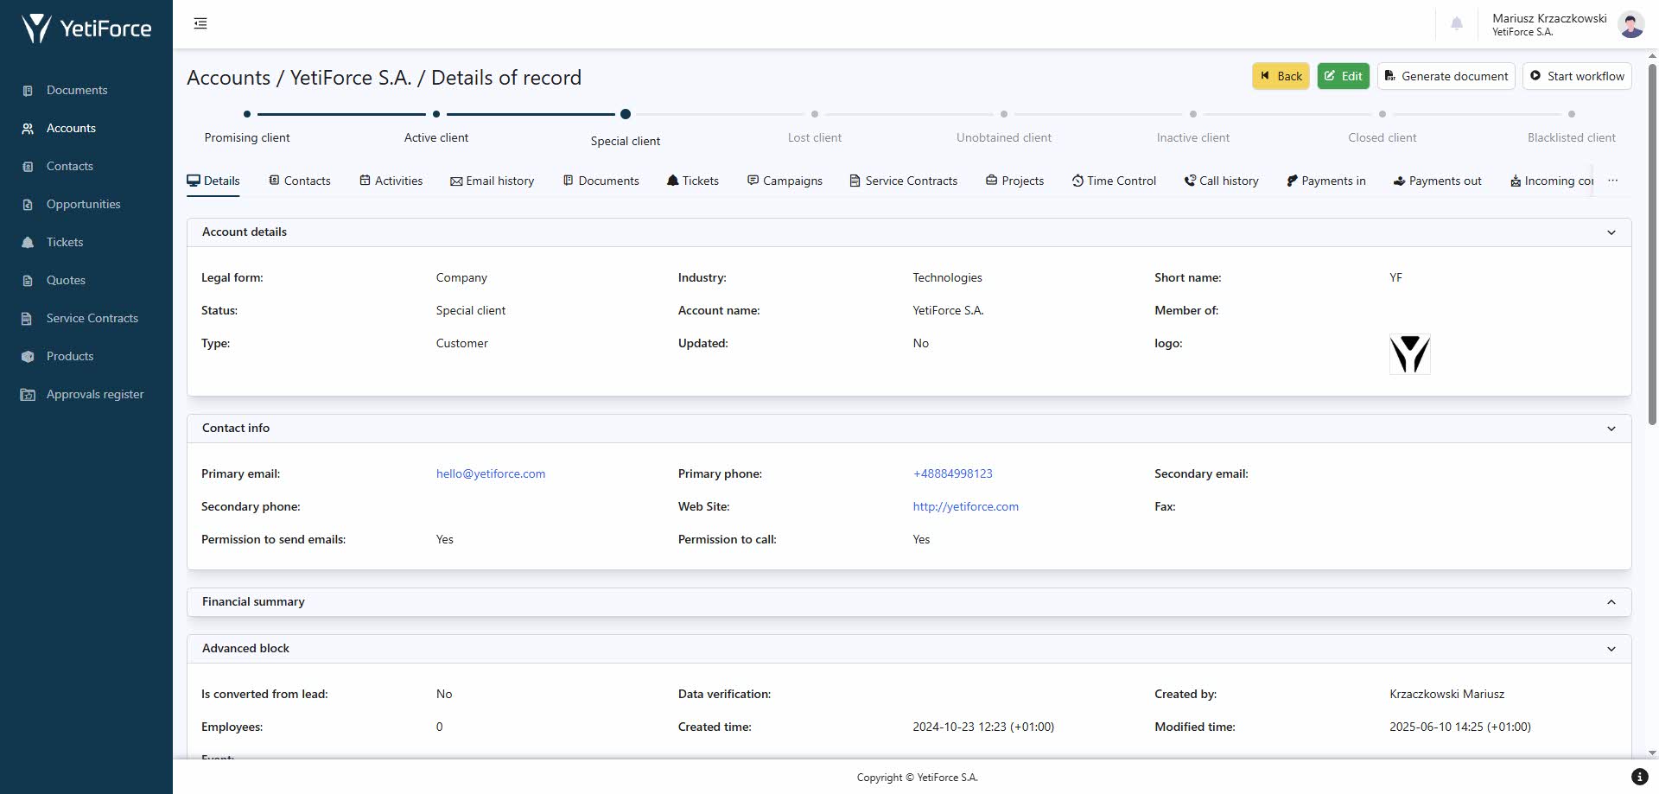Open Approvals register in sidebar menu
This screenshot has width=1659, height=794.
[95, 395]
